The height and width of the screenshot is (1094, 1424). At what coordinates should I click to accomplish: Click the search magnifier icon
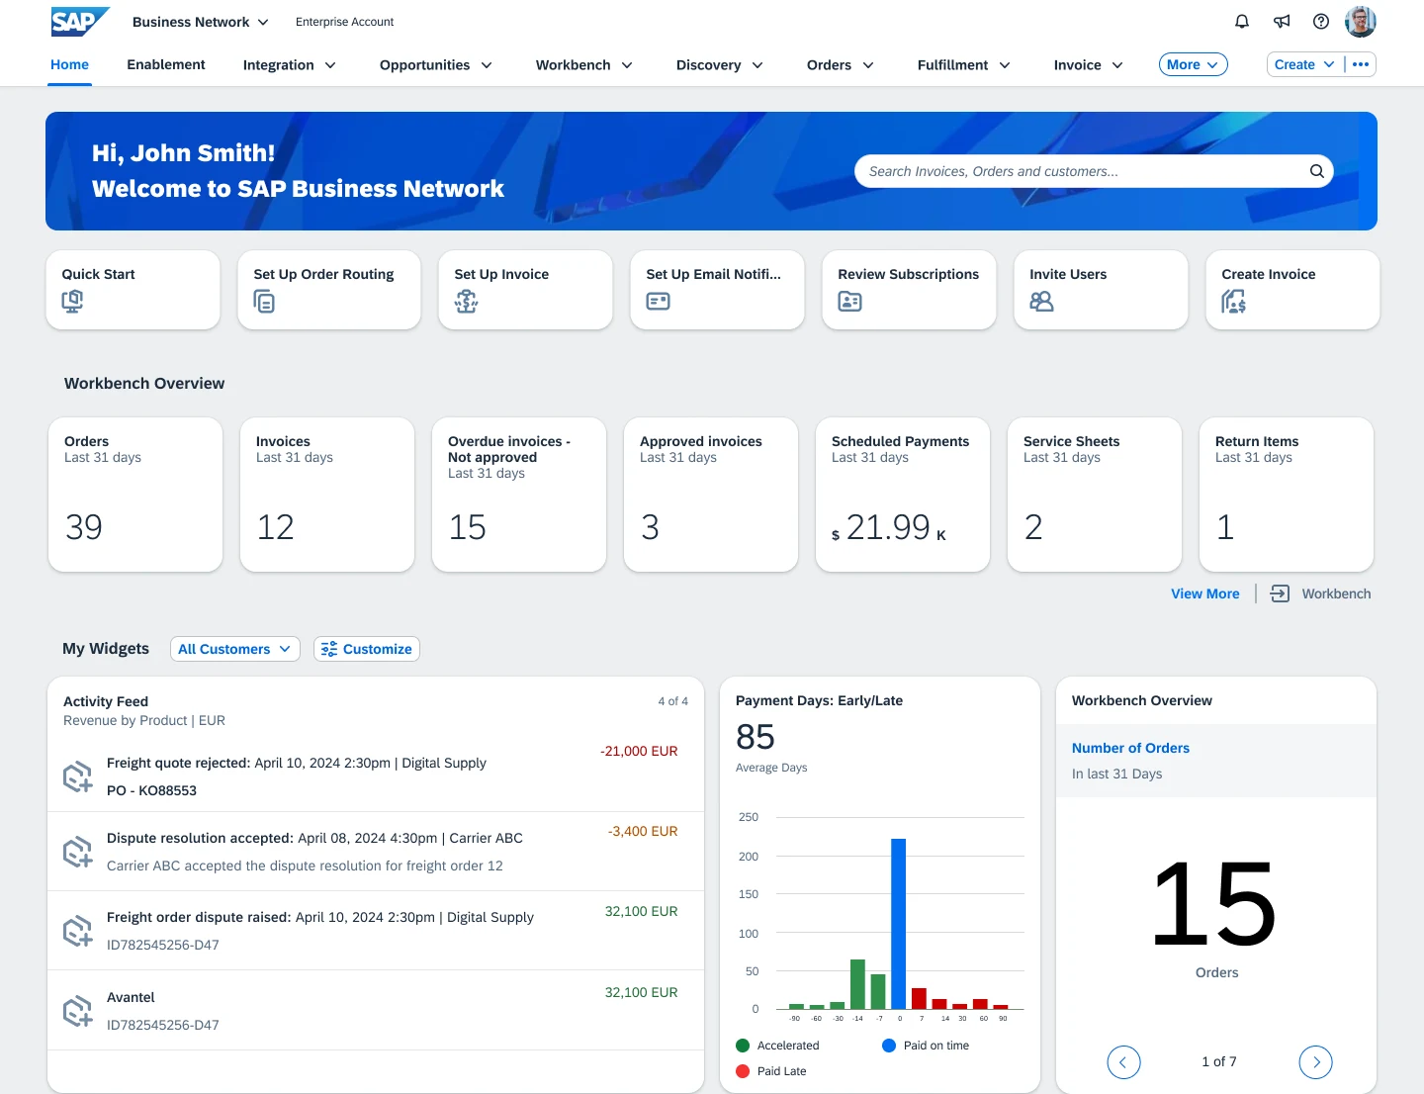[1316, 171]
